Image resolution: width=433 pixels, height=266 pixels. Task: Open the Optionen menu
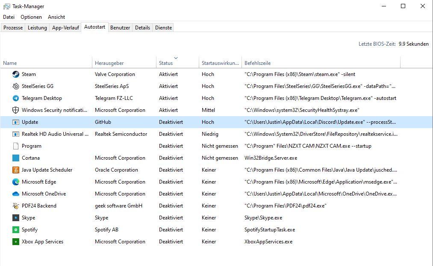(x=31, y=17)
